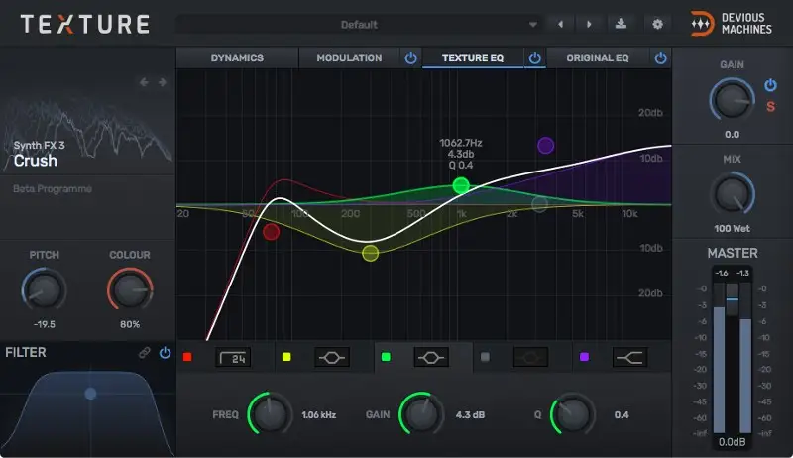Screen dimensions: 793x458
Task: Click the Colour knob
Action: tap(129, 290)
